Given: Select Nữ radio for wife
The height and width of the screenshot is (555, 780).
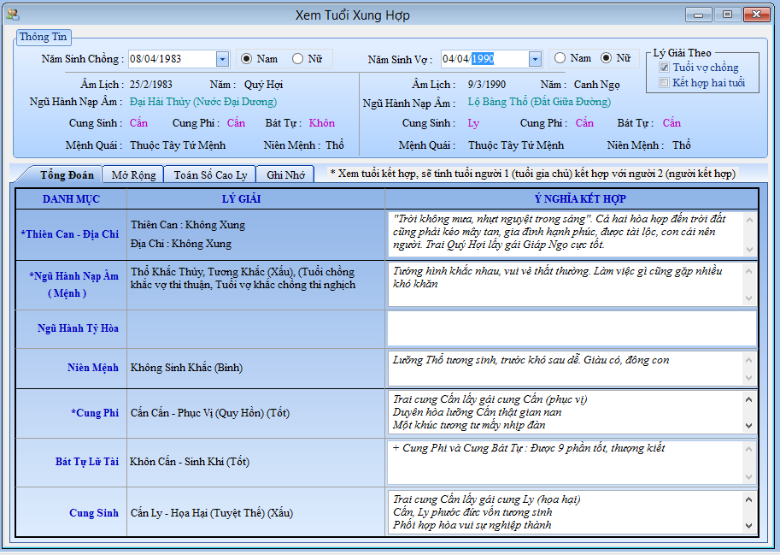Looking at the screenshot, I should pos(607,58).
